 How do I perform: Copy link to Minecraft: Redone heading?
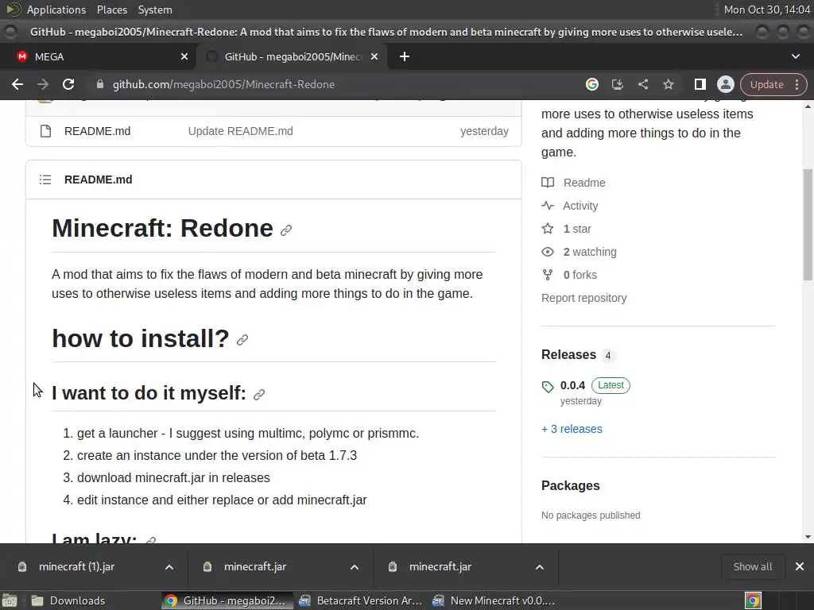286,230
